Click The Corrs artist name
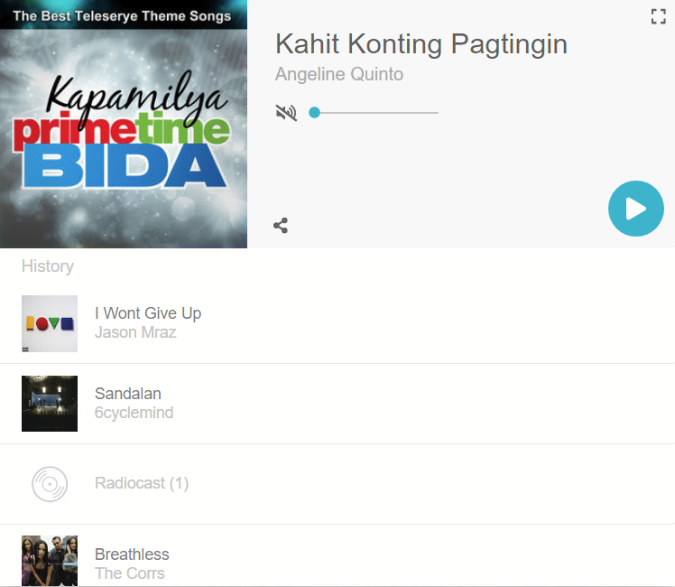This screenshot has width=675, height=587. [130, 573]
